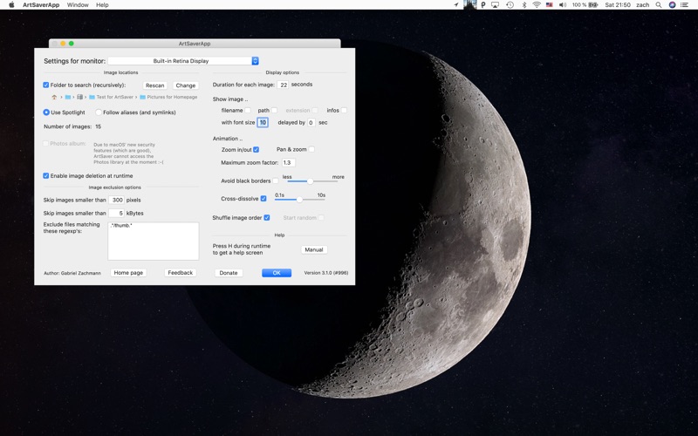
Task: Click the Apple menu icon
Action: (11, 5)
